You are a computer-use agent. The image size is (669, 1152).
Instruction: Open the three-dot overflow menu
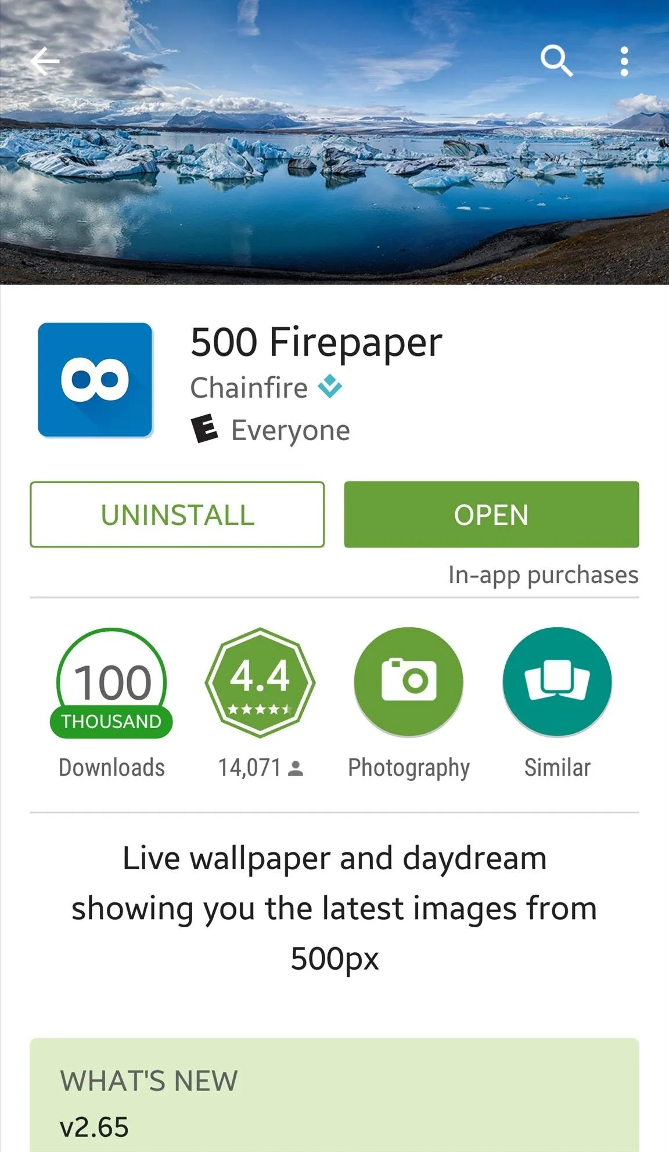[624, 61]
